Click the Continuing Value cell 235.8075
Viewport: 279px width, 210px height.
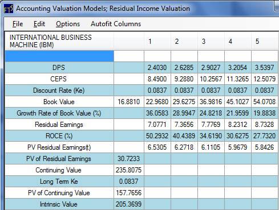coord(129,170)
